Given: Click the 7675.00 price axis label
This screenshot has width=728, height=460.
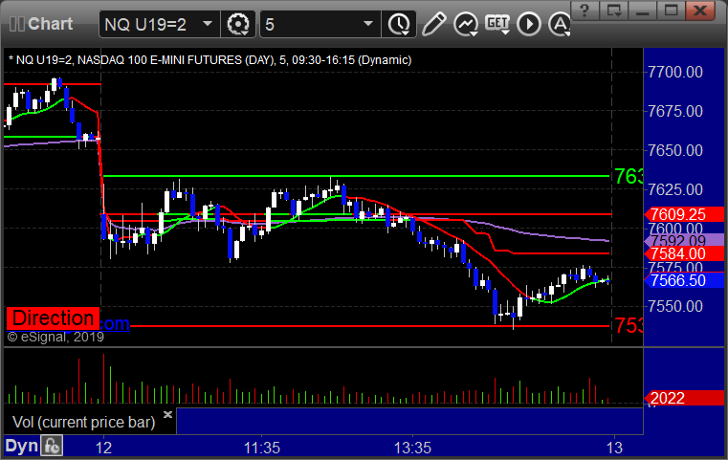Looking at the screenshot, I should [675, 111].
